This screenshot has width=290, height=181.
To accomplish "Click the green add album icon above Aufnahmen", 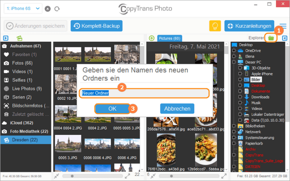I will (x=19, y=38).
